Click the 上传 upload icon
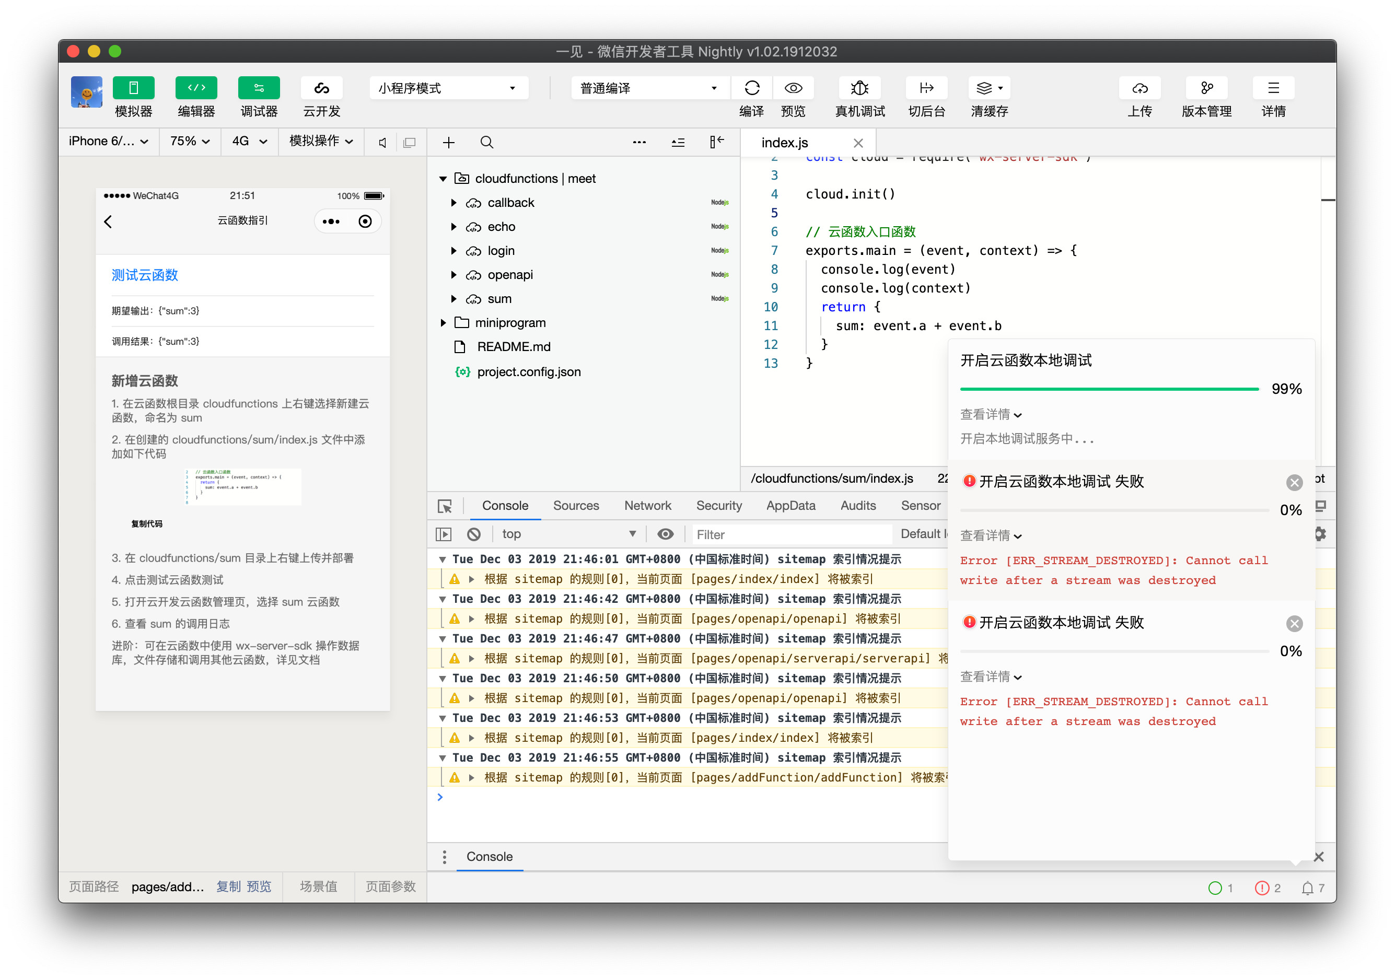The height and width of the screenshot is (980, 1395). [1140, 88]
